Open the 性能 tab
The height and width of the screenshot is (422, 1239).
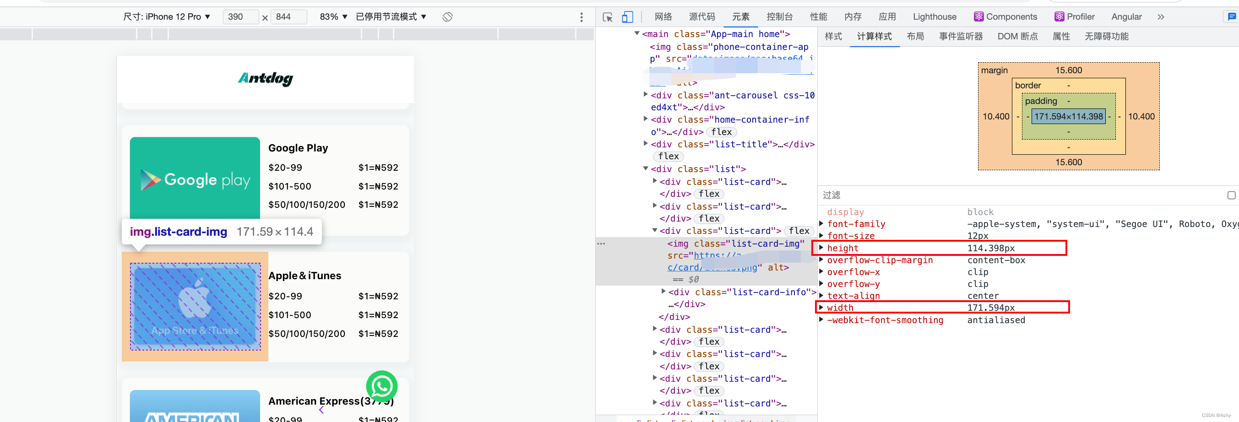click(818, 17)
